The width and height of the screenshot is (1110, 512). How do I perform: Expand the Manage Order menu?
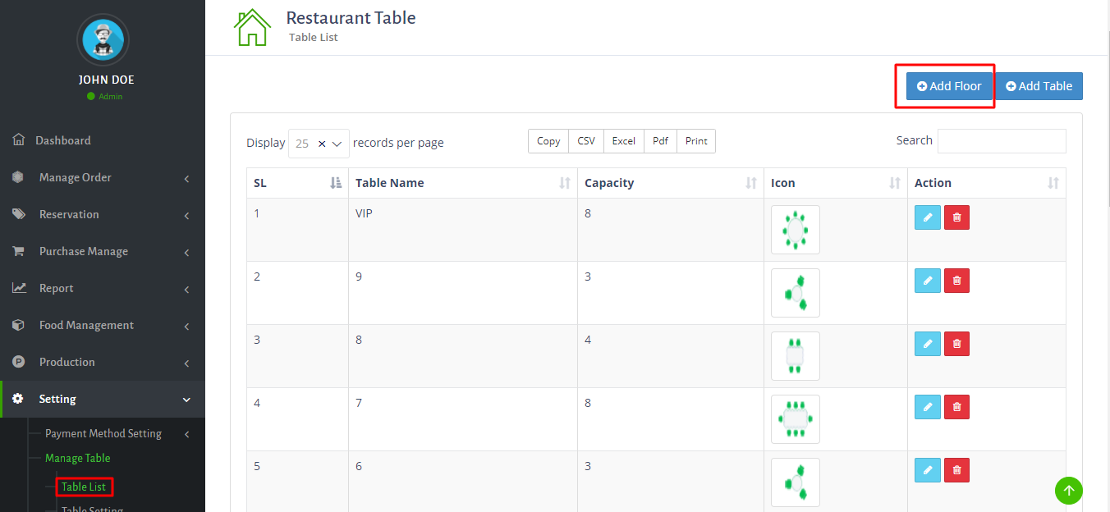pyautogui.click(x=103, y=178)
